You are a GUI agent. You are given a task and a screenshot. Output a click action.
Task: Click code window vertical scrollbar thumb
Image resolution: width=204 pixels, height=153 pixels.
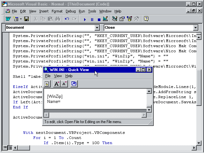(x=199, y=88)
